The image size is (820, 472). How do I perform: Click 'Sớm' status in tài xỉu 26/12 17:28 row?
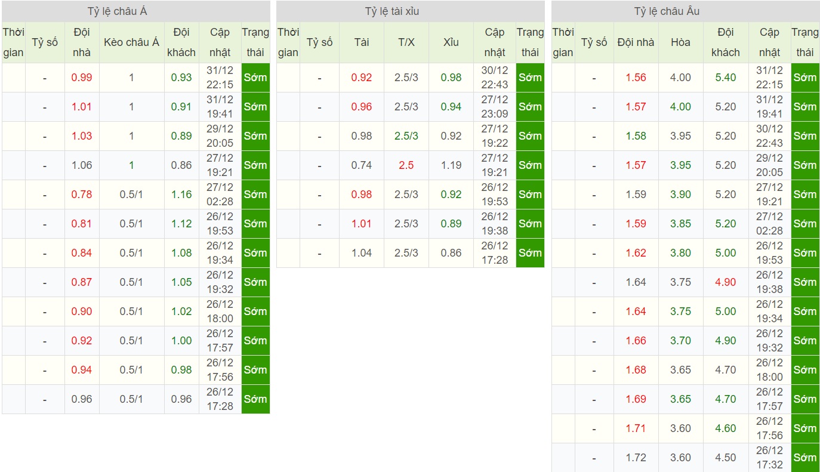coord(530,253)
